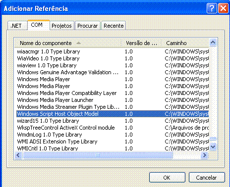This screenshot has width=230, height=187.
Task: Click the vertical scrollbar down arrow
Action: pos(213,146)
